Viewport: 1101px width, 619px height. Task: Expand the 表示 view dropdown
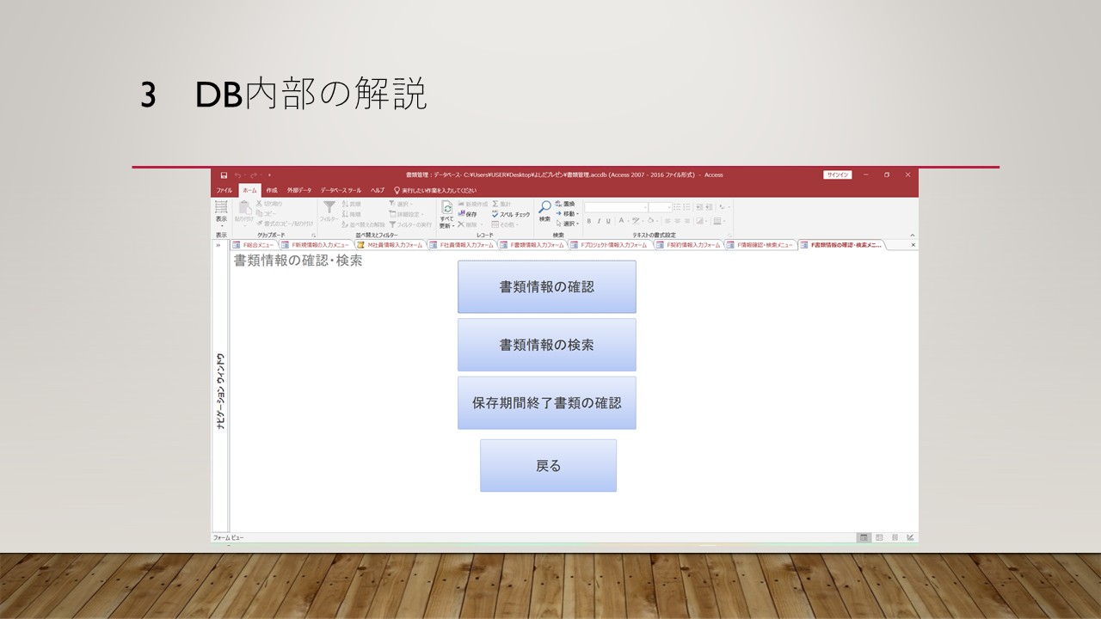[221, 225]
